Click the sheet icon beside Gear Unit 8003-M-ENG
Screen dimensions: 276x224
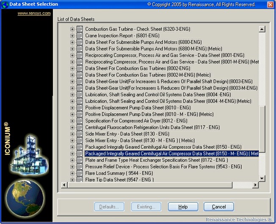(80, 88)
